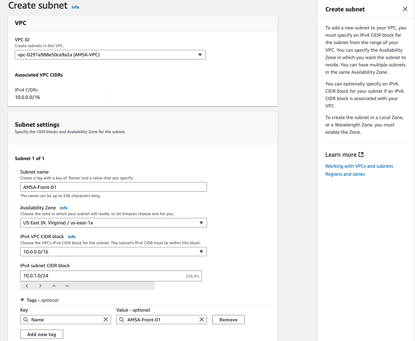
Task: Open the VPC ID dropdown
Action: coord(110,55)
